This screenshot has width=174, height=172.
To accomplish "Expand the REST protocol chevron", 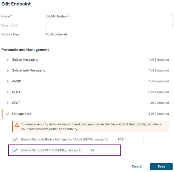I will coord(8,103).
